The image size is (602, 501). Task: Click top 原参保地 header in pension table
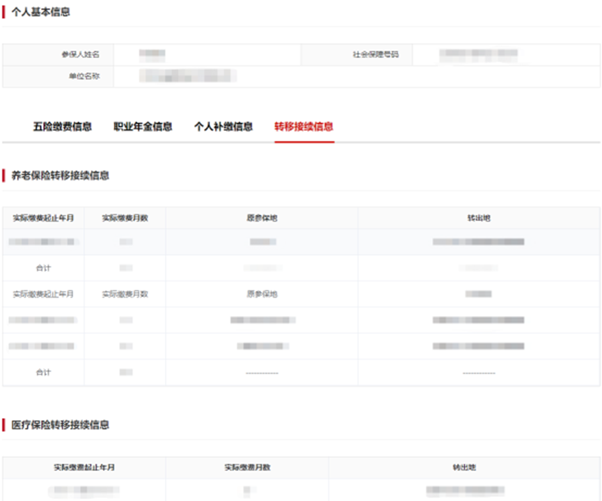tap(262, 218)
